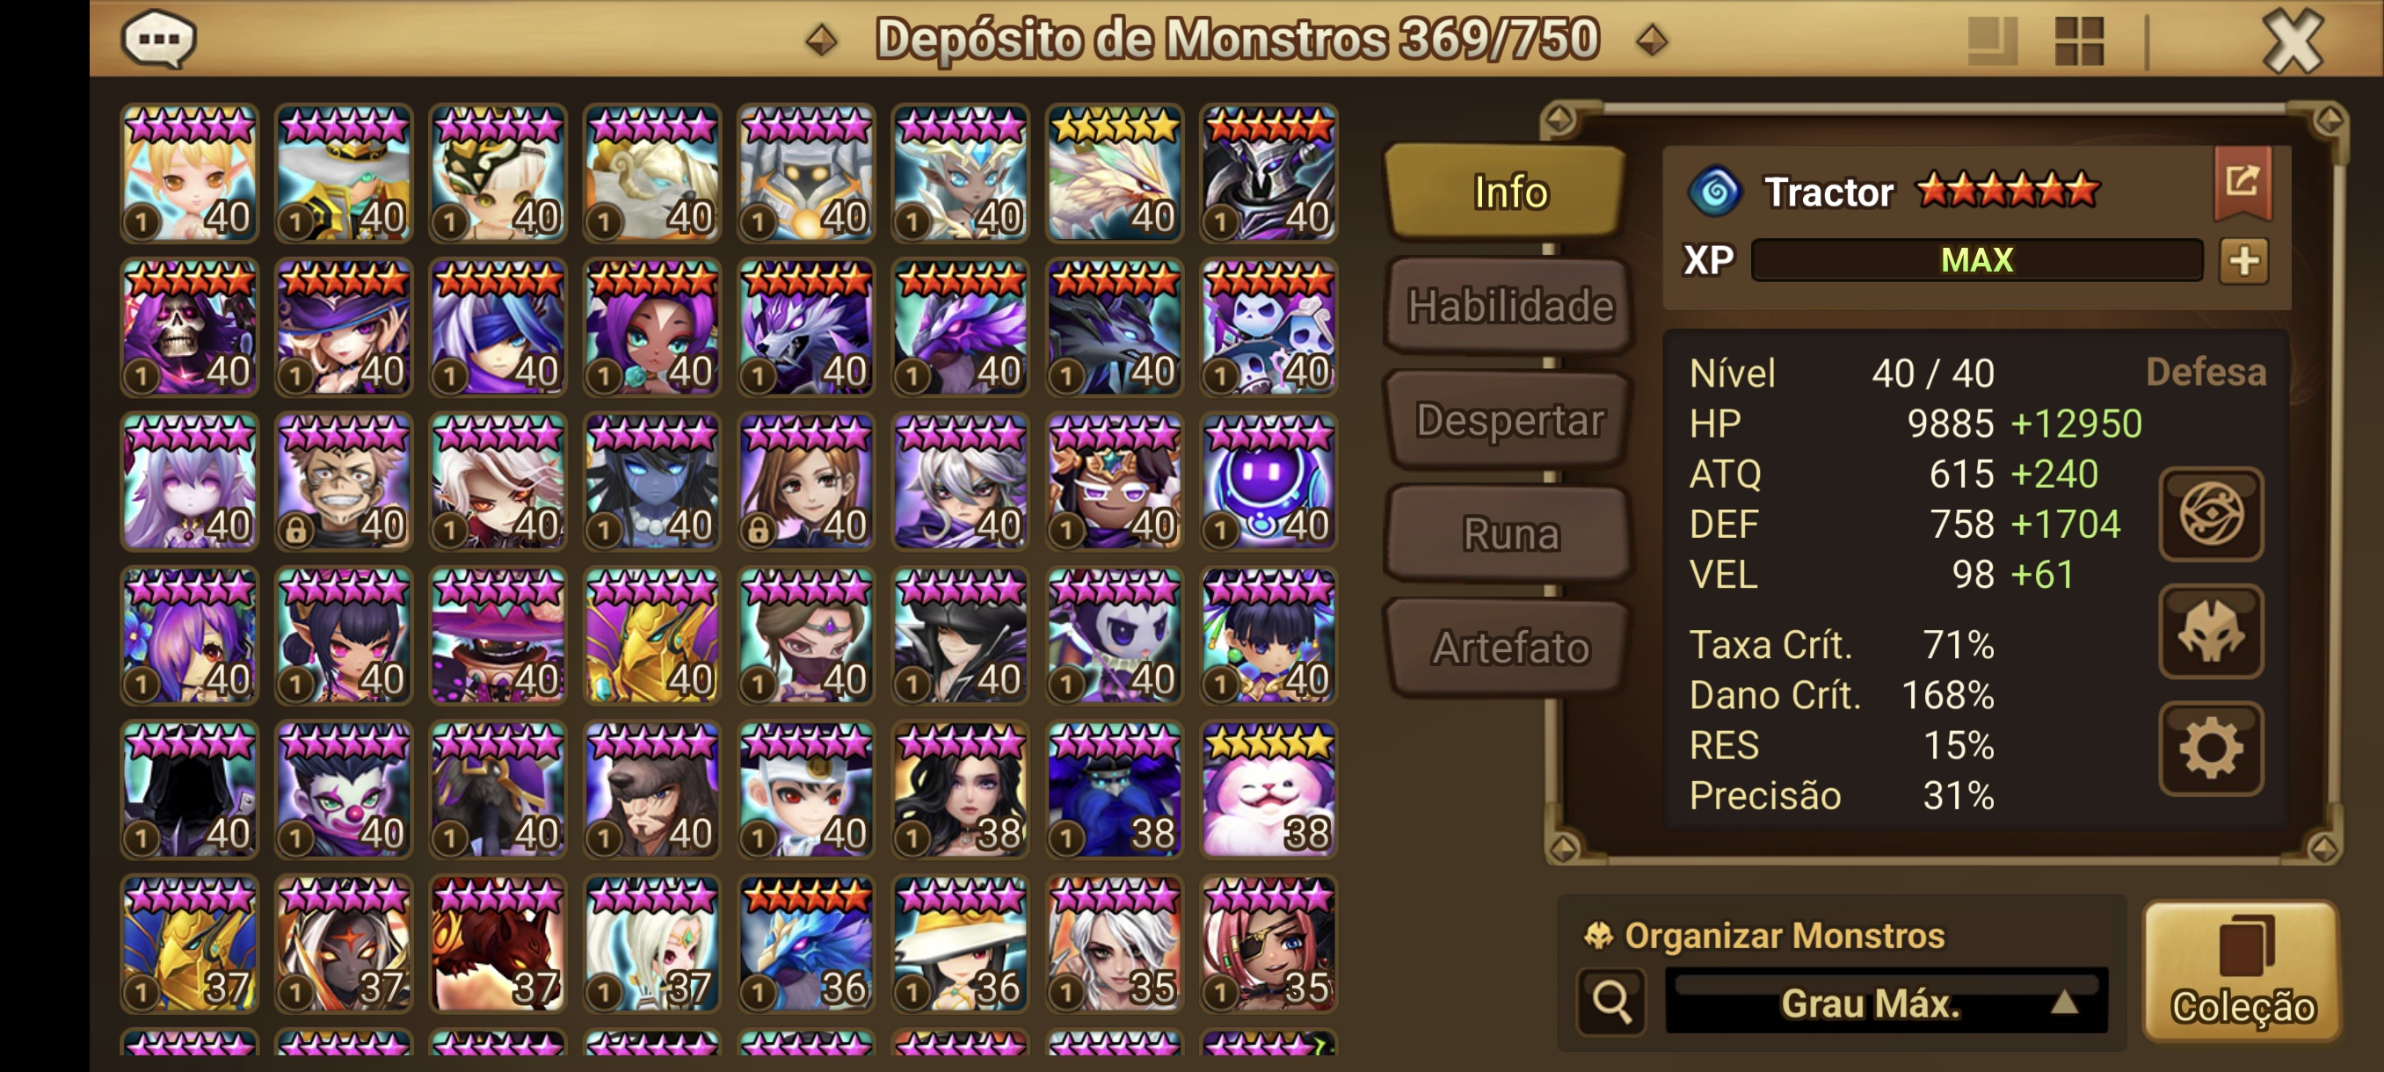The height and width of the screenshot is (1072, 2384).
Task: Go to next storage with right diamond
Action: tap(1652, 40)
